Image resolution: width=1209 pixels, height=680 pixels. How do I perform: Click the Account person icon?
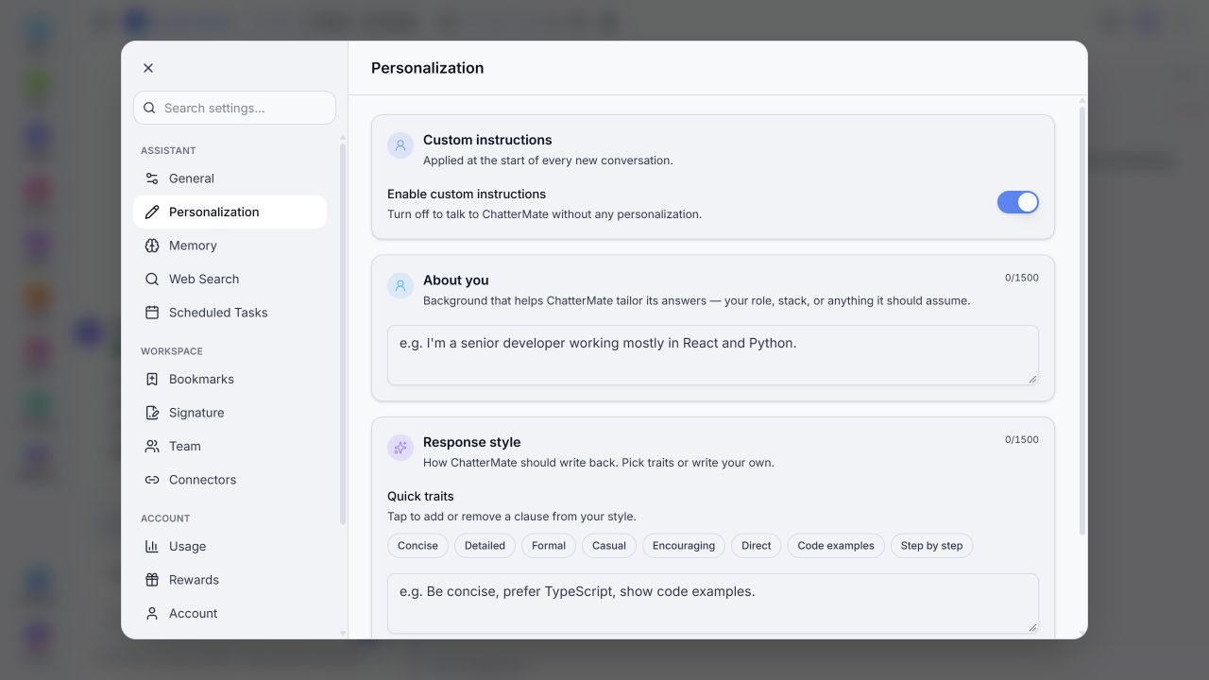point(152,613)
